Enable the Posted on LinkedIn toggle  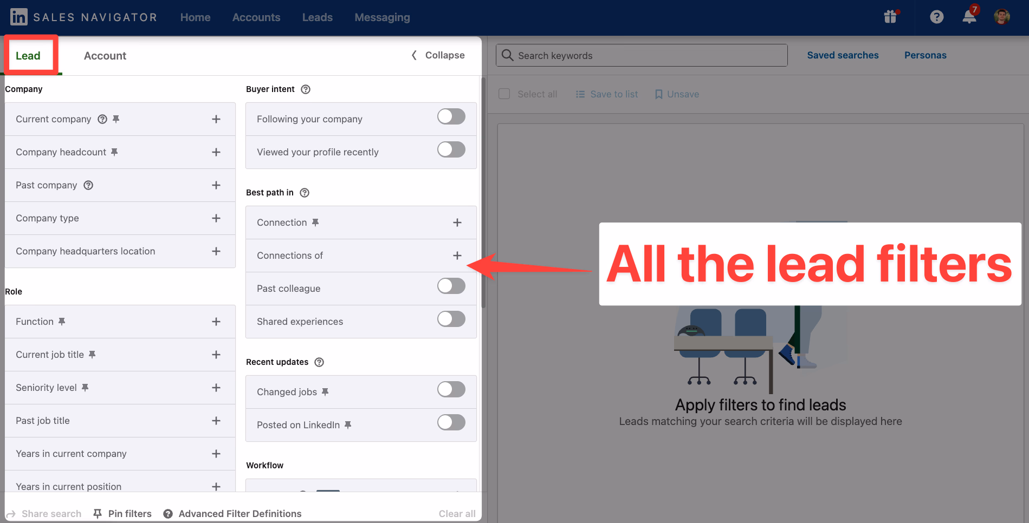coord(451,422)
